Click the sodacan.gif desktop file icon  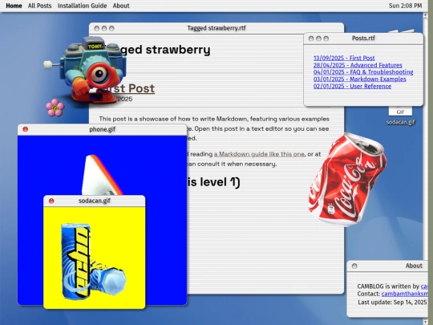coord(400,112)
